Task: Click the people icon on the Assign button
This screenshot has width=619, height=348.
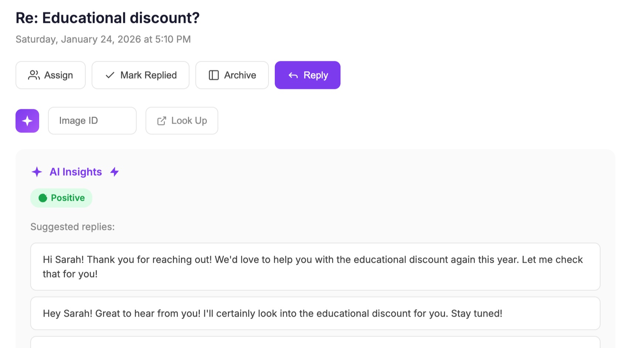Action: tap(33, 75)
